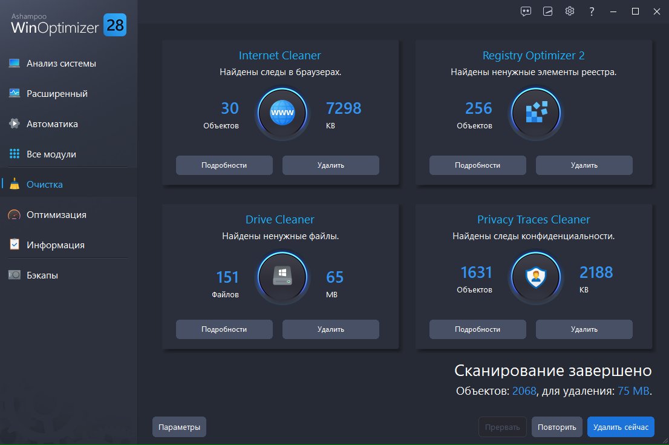Click the Privacy Traces shield icon
This screenshot has width=669, height=445.
(x=536, y=277)
